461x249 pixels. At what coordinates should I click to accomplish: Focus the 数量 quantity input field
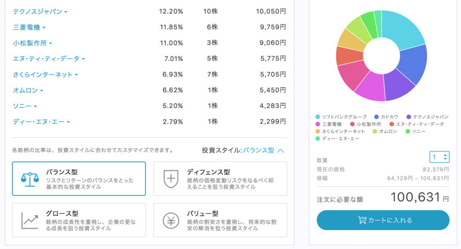pos(439,157)
